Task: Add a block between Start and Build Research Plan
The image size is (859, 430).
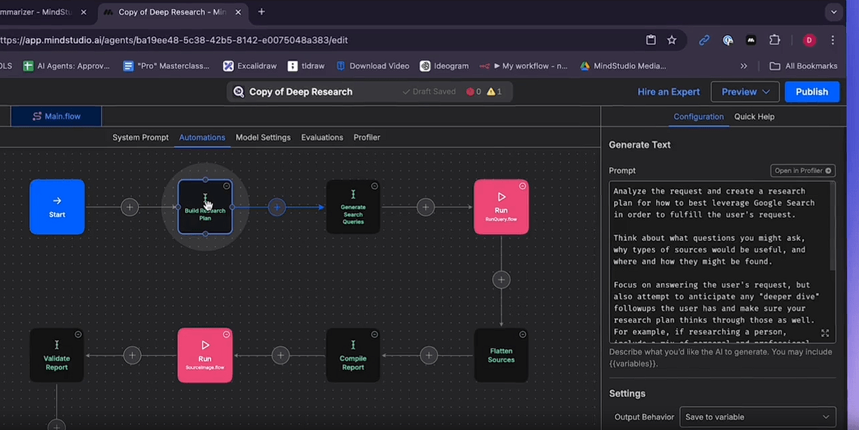Action: [130, 207]
